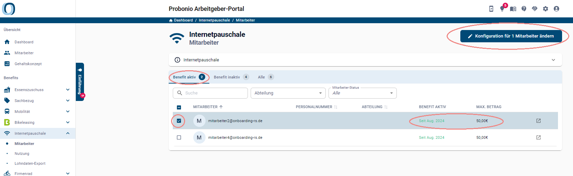The height and width of the screenshot is (176, 573).
Task: Sort by Personalnummer using its sort arrows
Action: click(x=336, y=107)
